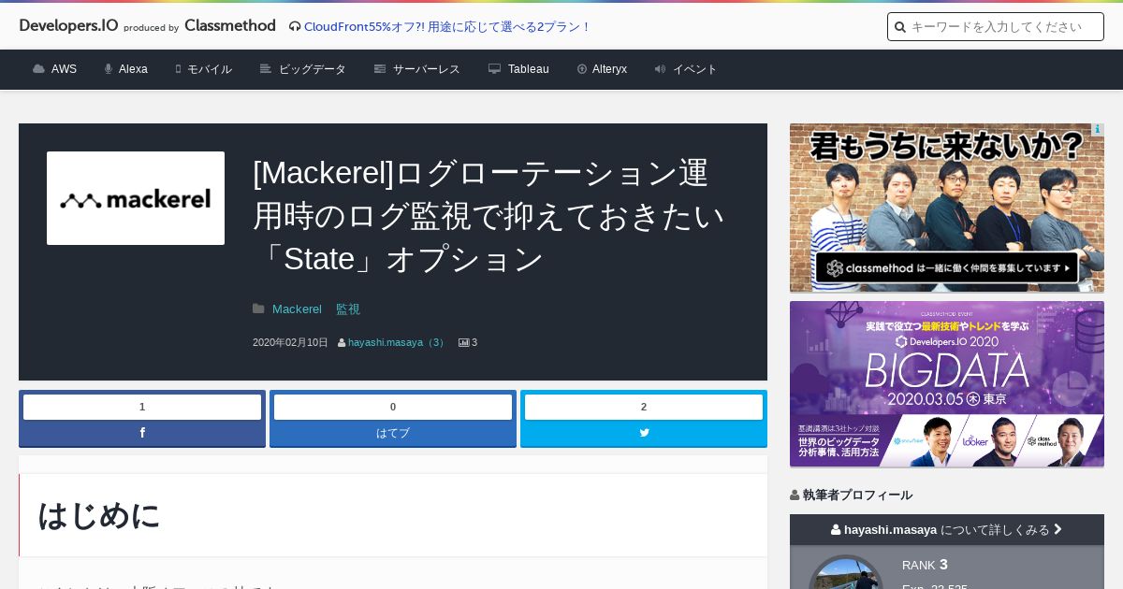Open the Classmethod logo link
The width and height of the screenshot is (1123, 589).
[230, 25]
